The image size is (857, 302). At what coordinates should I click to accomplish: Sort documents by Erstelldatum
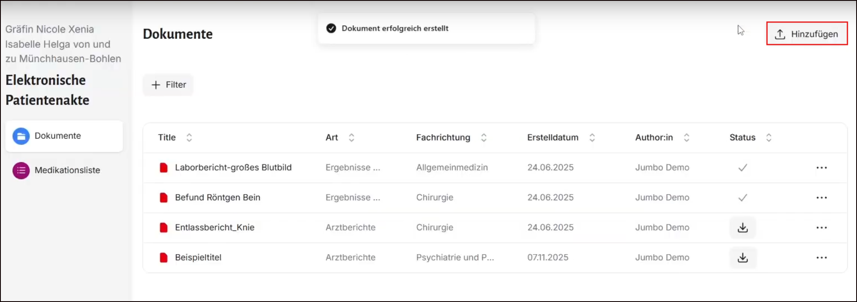tap(592, 138)
